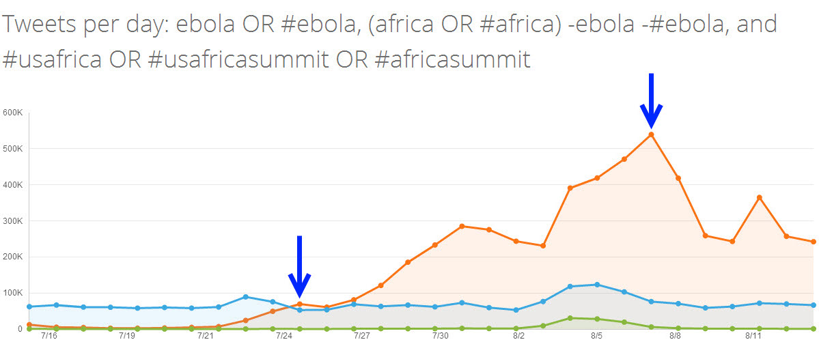Select the 7/24 date label
This screenshot has height=342, width=819.
(284, 336)
